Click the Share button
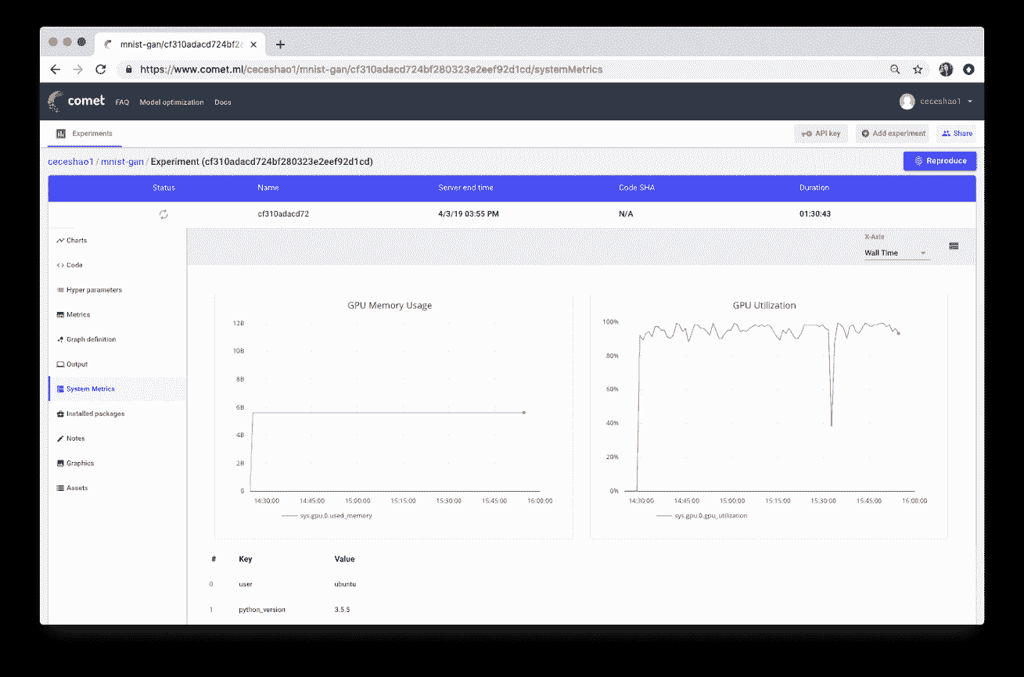This screenshot has height=677, width=1024. coord(958,134)
